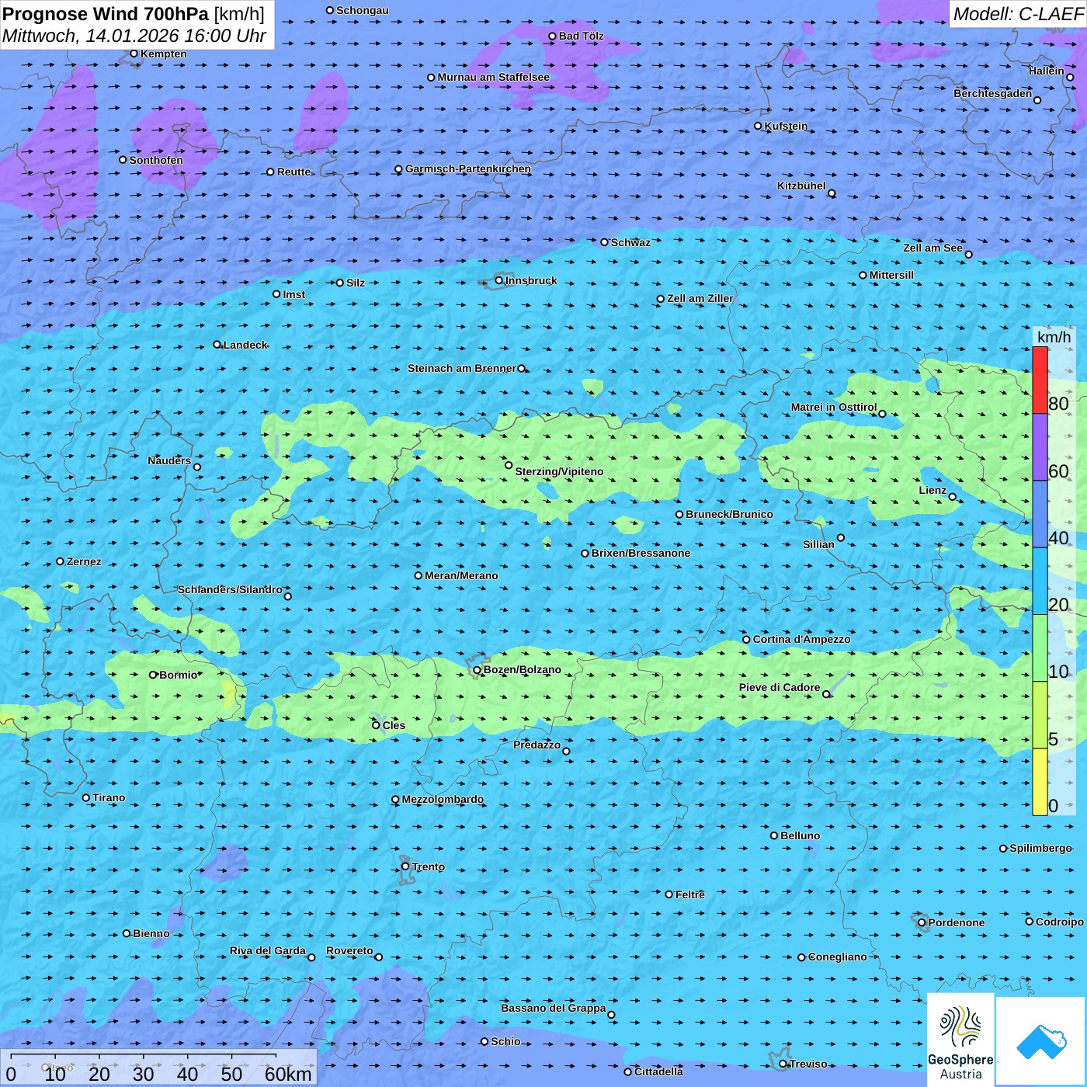
Task: Click the yellow 0 km/h legend swatch
Action: tap(1040, 782)
